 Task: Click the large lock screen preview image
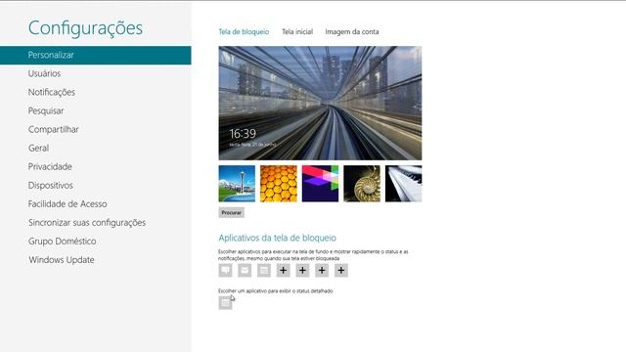pyautogui.click(x=320, y=103)
